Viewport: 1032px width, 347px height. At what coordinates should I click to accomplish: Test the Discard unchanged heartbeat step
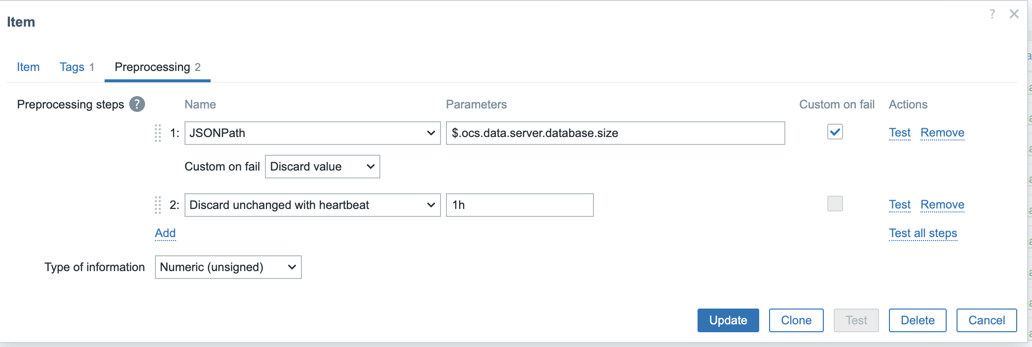tap(899, 205)
